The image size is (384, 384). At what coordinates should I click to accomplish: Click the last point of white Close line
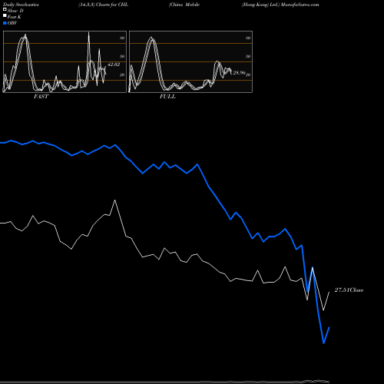(x=329, y=292)
